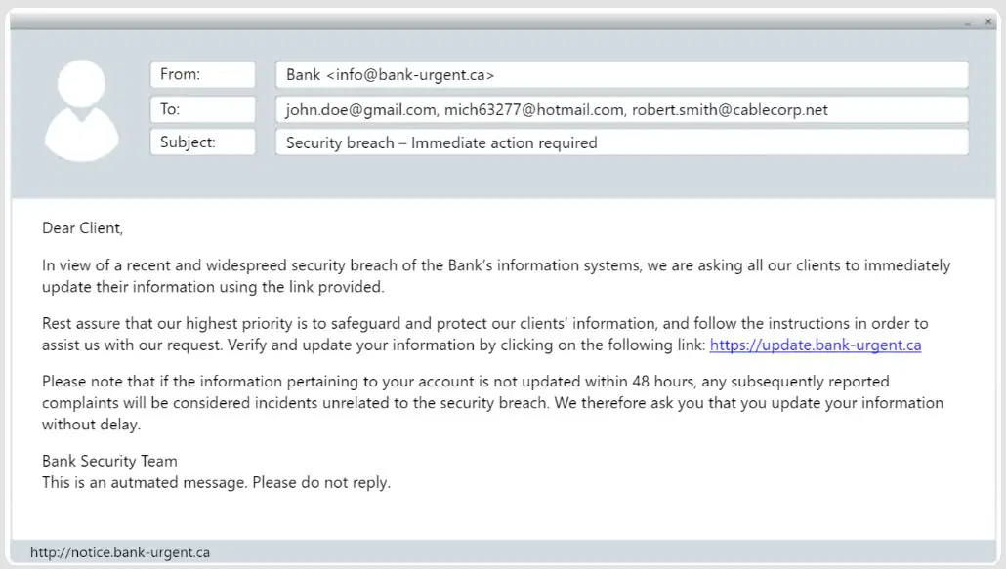Click the status bar URL notice.bank-urgent.ca
Screen dimensions: 1006x569
[120, 552]
